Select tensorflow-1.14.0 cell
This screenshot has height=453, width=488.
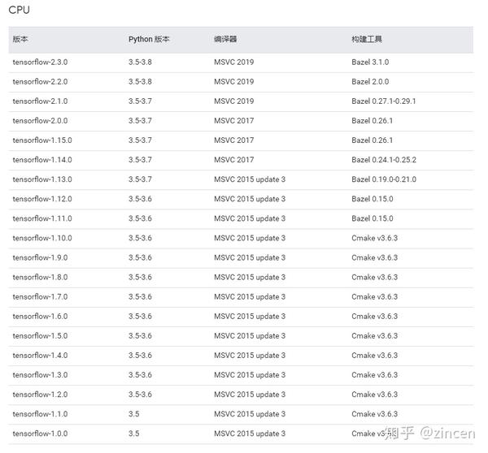(42, 160)
